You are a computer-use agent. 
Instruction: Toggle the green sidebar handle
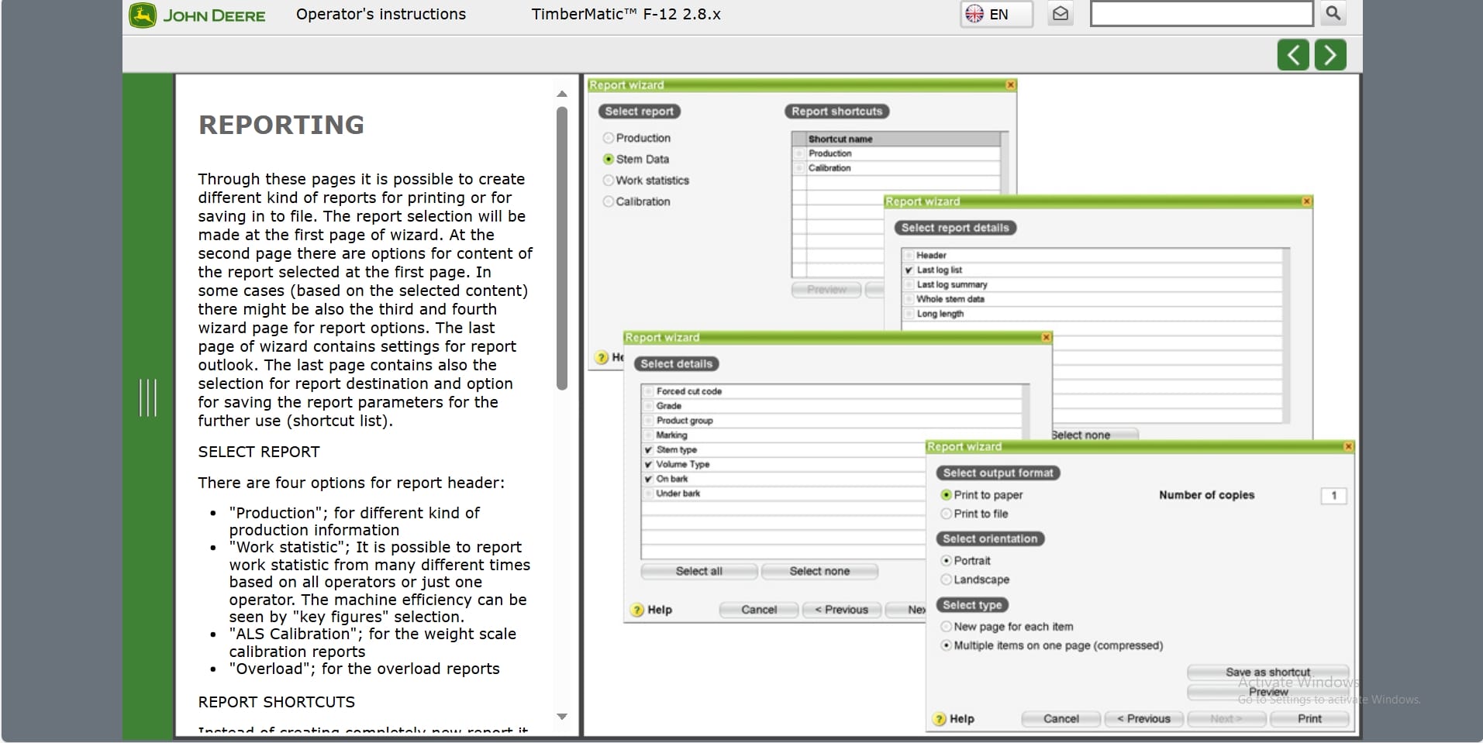click(147, 397)
